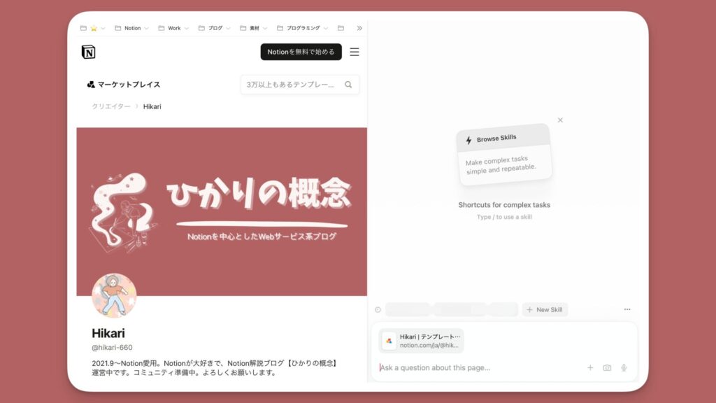Viewport: 716px width, 403px height.
Task: Open the star bookmarks folder
Action: point(93,28)
